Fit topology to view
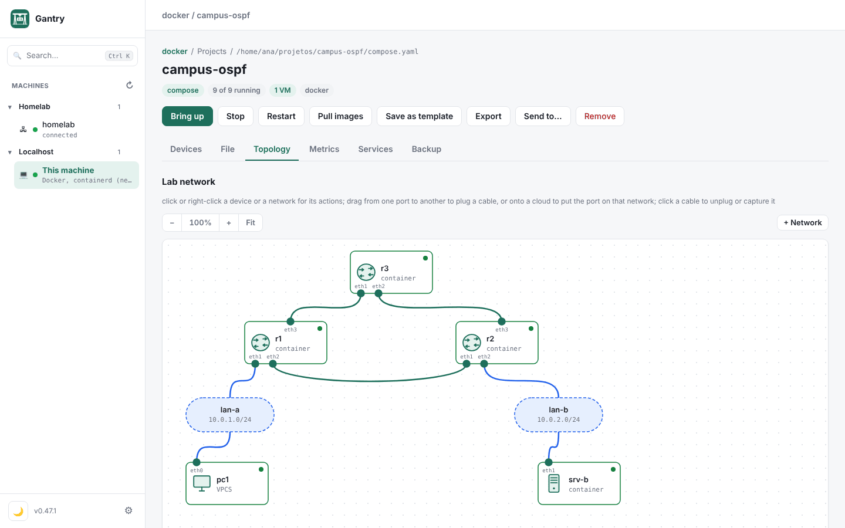The image size is (845, 528). coord(251,222)
